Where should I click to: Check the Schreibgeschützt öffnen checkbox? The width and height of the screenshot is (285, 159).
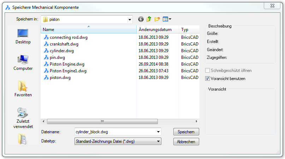tap(208, 71)
